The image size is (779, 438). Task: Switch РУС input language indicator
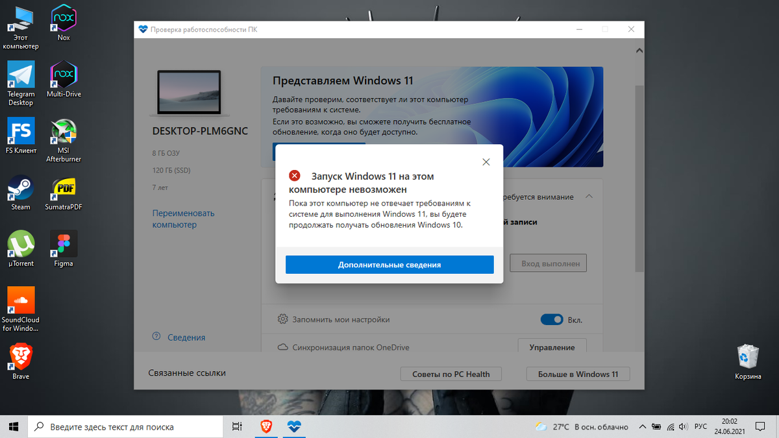click(x=701, y=427)
